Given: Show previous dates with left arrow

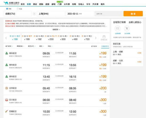Looking at the screenshot, I should point(6,38).
